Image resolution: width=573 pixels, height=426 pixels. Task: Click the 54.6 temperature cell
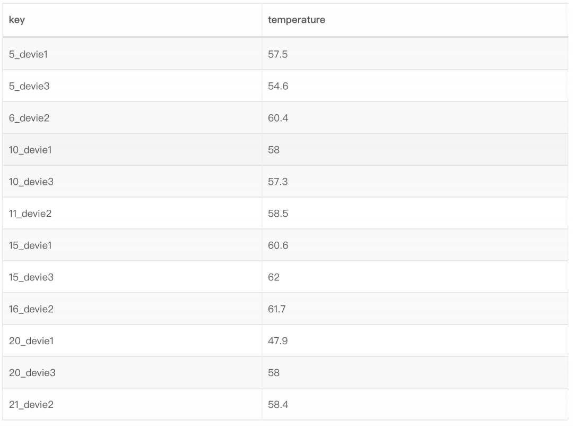pyautogui.click(x=278, y=86)
